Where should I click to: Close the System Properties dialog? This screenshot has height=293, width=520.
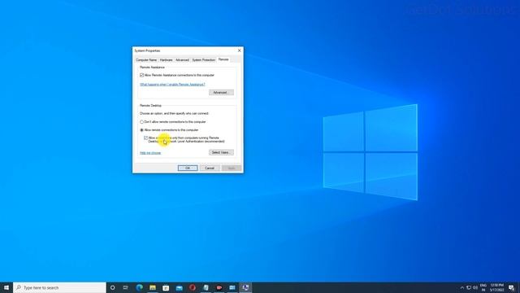[240, 50]
